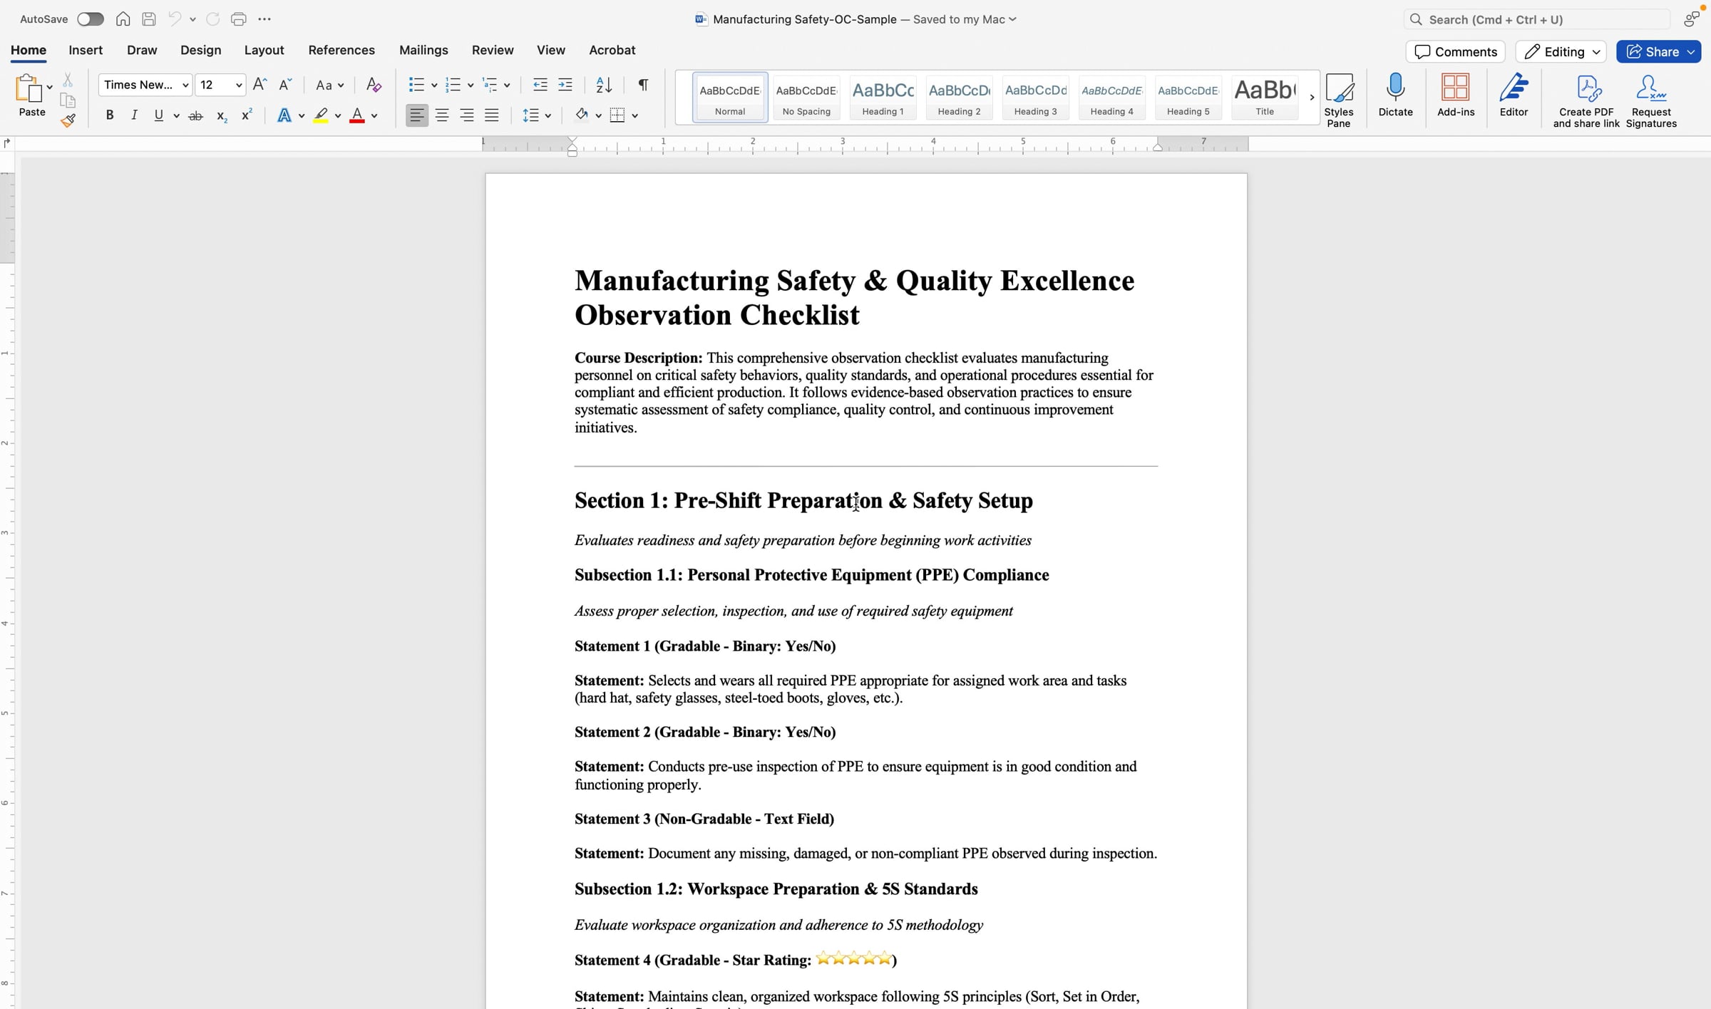Click the Comments button
Viewport: 1711px width, 1009px height.
click(1455, 51)
